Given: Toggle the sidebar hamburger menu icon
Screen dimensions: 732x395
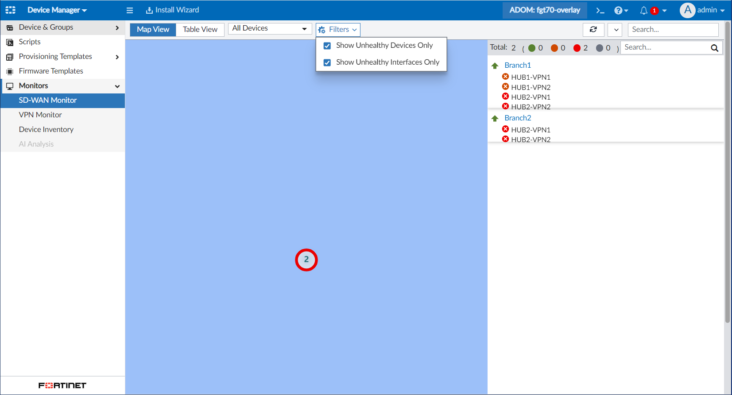Looking at the screenshot, I should tap(130, 10).
